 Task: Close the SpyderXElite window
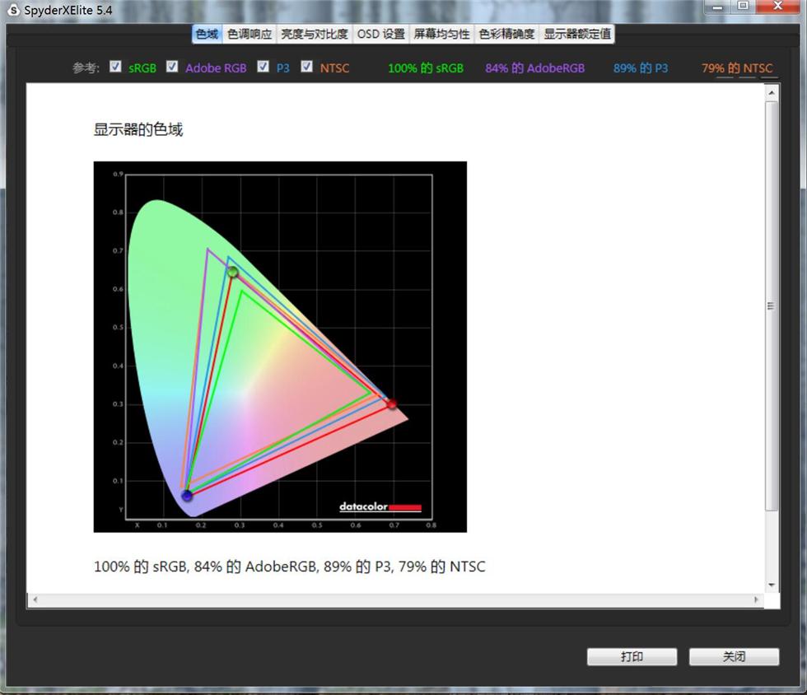(778, 7)
